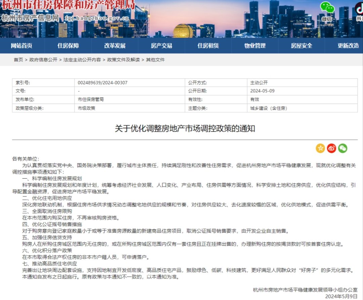Click the salutation 各有关单位
The width and height of the screenshot is (363, 300).
pyautogui.click(x=26, y=159)
